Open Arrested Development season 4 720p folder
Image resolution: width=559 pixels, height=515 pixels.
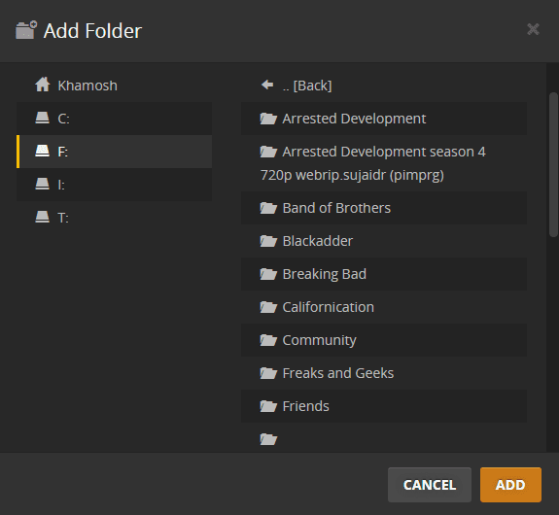coord(384,163)
